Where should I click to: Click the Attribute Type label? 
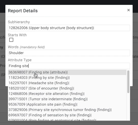point(20,60)
